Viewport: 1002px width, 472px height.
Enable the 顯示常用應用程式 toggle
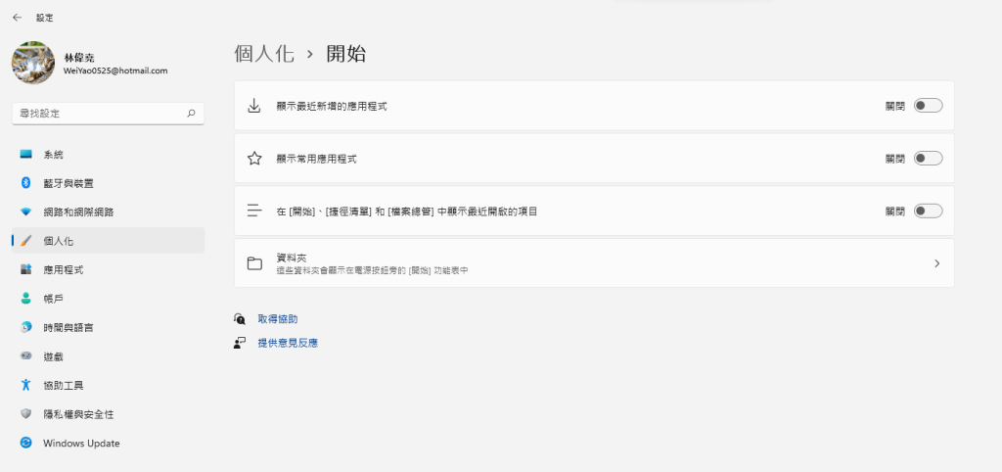928,158
